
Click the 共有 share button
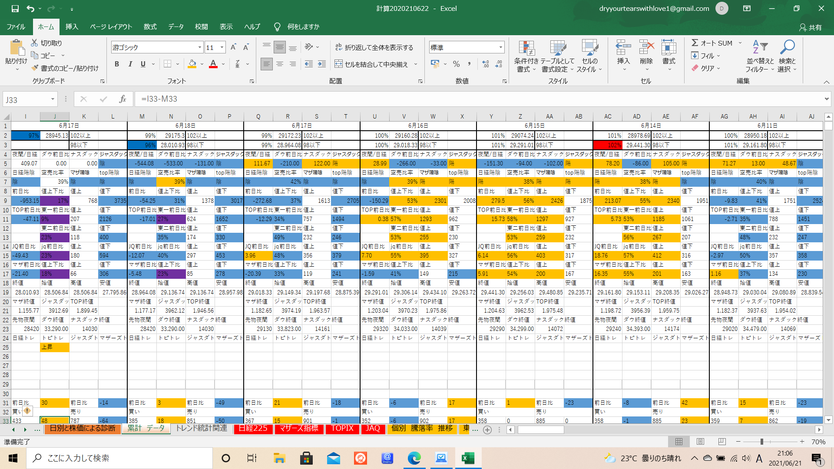(x=811, y=27)
